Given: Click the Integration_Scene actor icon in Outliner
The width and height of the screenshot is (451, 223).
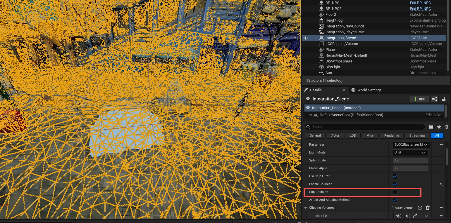Looking at the screenshot, I should tap(321, 38).
